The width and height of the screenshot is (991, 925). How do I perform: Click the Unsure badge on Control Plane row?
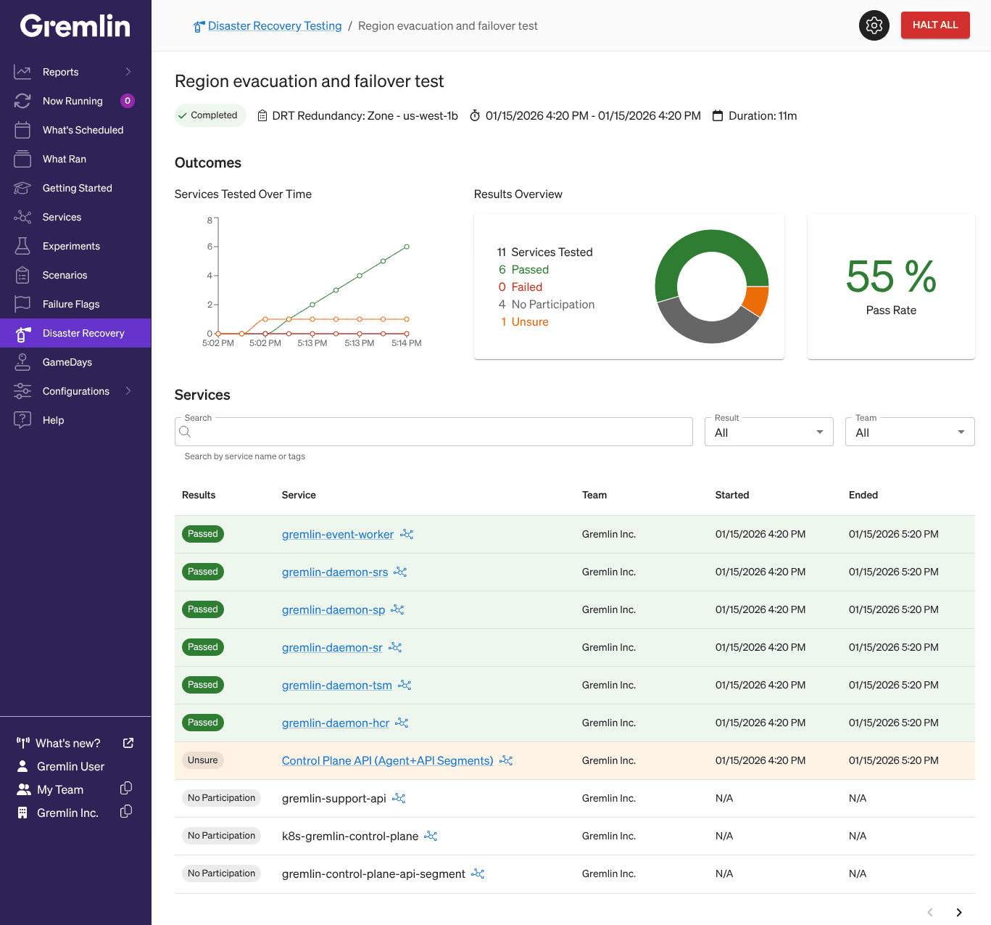202,760
